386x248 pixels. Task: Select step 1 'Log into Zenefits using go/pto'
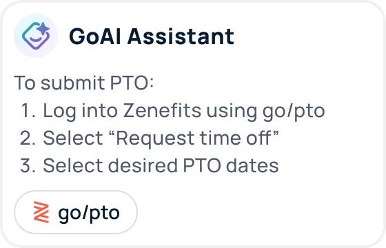[x=172, y=111]
